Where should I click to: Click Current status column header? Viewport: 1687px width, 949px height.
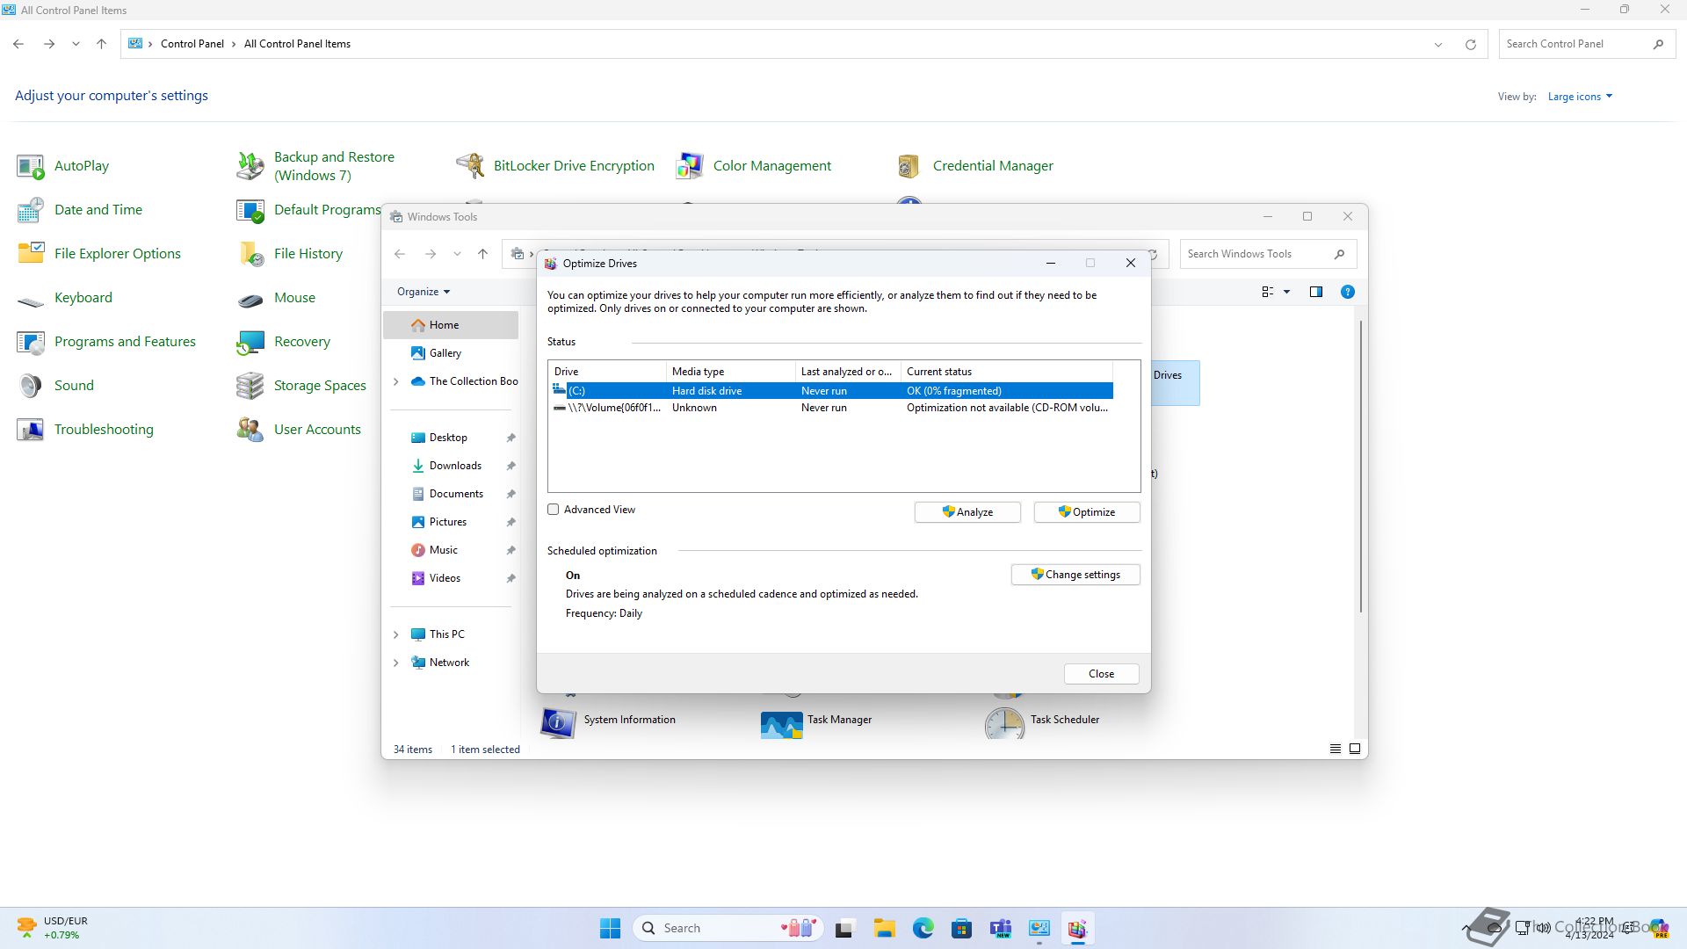[x=1007, y=372]
